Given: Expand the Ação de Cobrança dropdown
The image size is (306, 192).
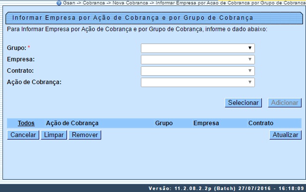Looking at the screenshot, I should coord(198,82).
